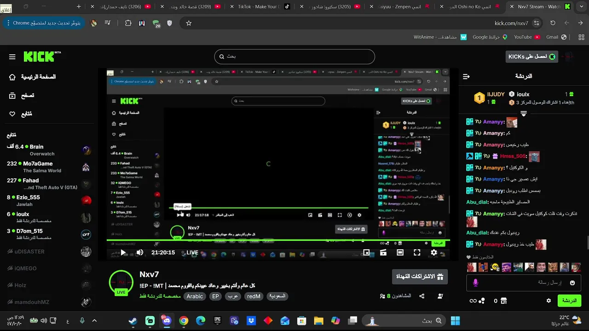Open the Brain channel in sidebar
This screenshot has height=331, width=589.
click(x=49, y=150)
